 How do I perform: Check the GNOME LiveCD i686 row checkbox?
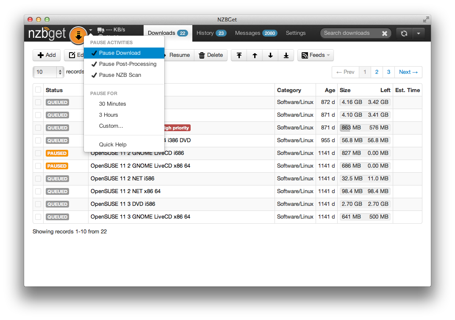38,153
